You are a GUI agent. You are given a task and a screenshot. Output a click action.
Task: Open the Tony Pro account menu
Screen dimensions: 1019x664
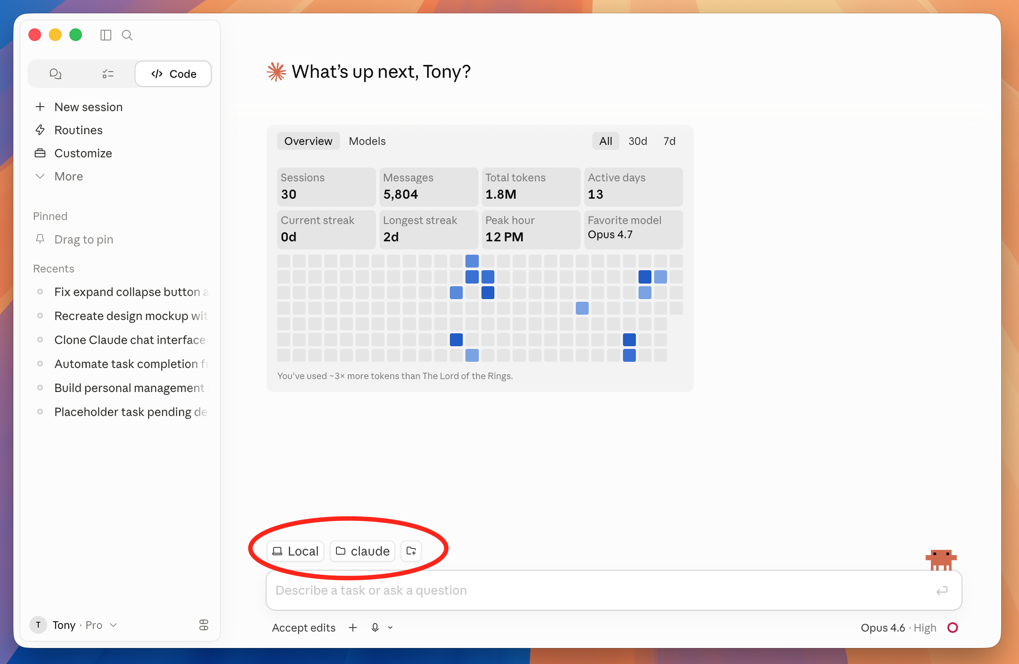point(74,625)
